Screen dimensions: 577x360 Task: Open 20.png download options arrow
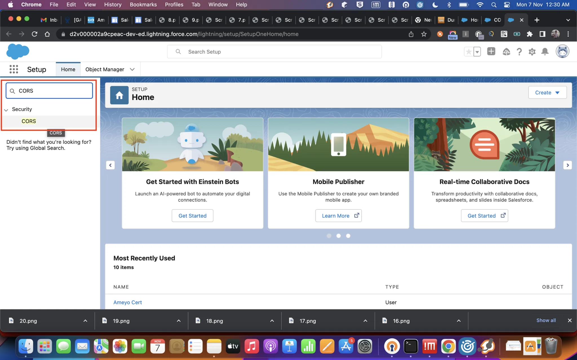pos(85,321)
